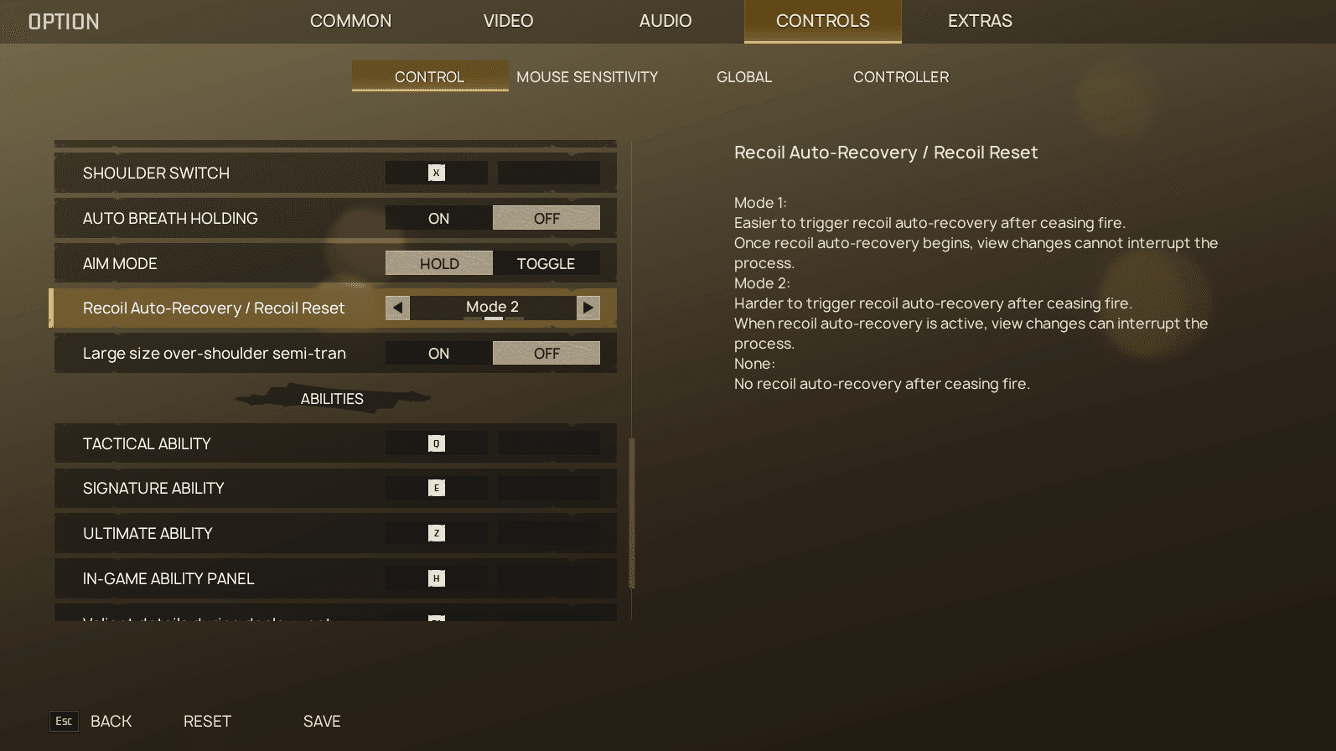Turn Auto Breath Holding OFF
Viewport: 1336px width, 751px height.
click(x=546, y=218)
